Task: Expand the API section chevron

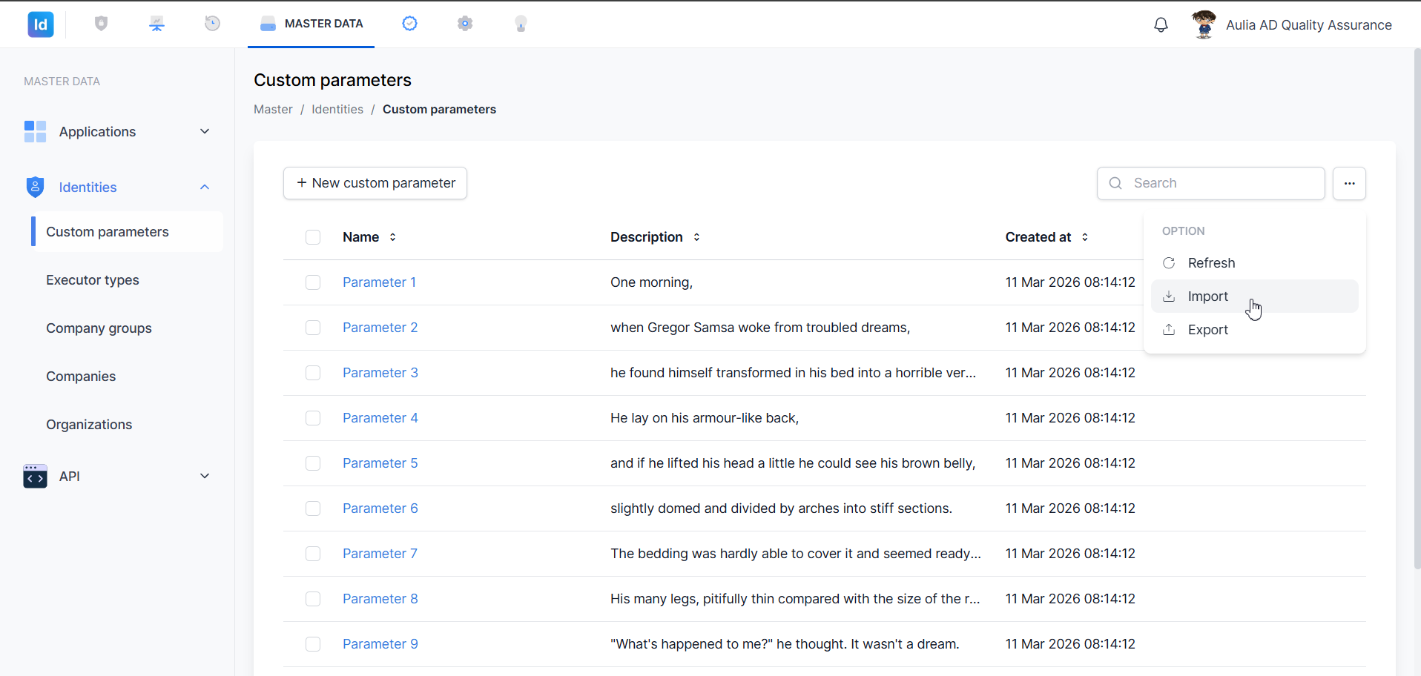Action: coord(205,476)
